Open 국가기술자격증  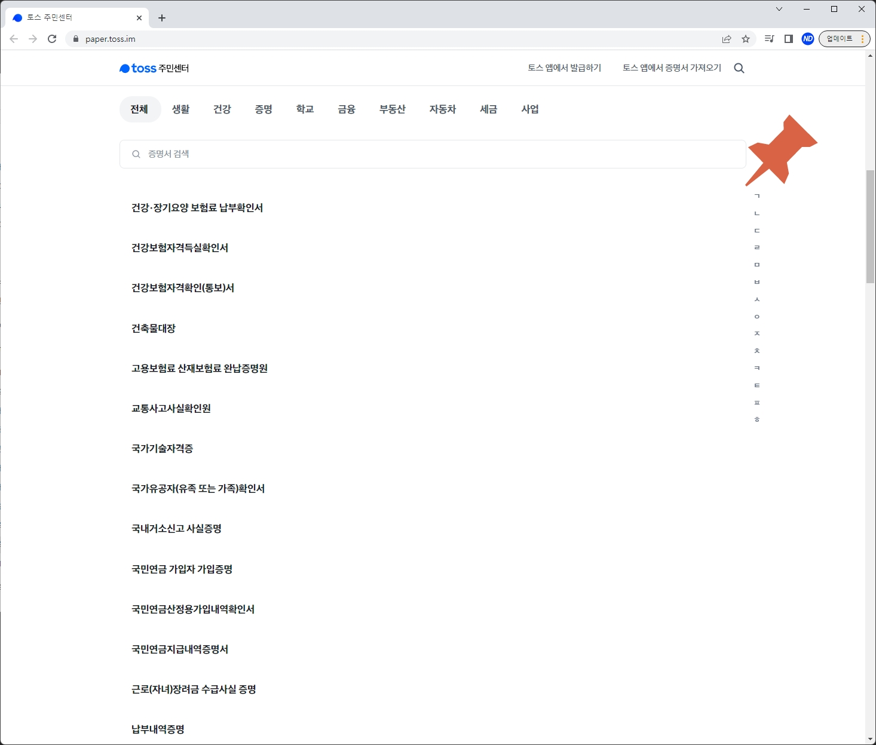(163, 449)
